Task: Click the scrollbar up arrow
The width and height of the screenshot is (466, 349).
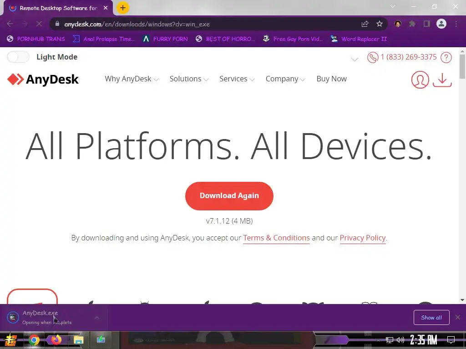Action: (x=462, y=51)
